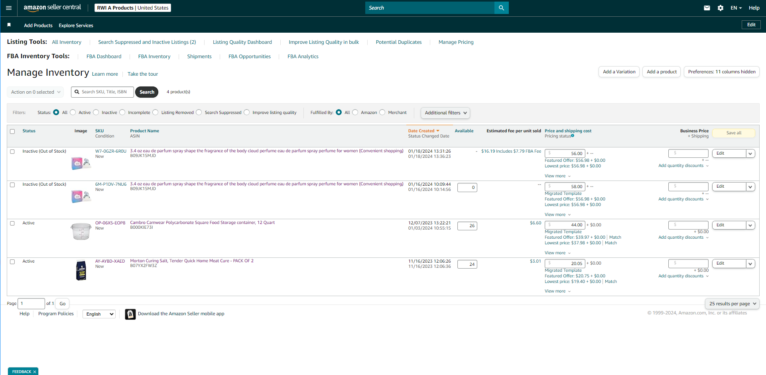Open the hamburger navigation menu
766x375 pixels.
(9, 8)
